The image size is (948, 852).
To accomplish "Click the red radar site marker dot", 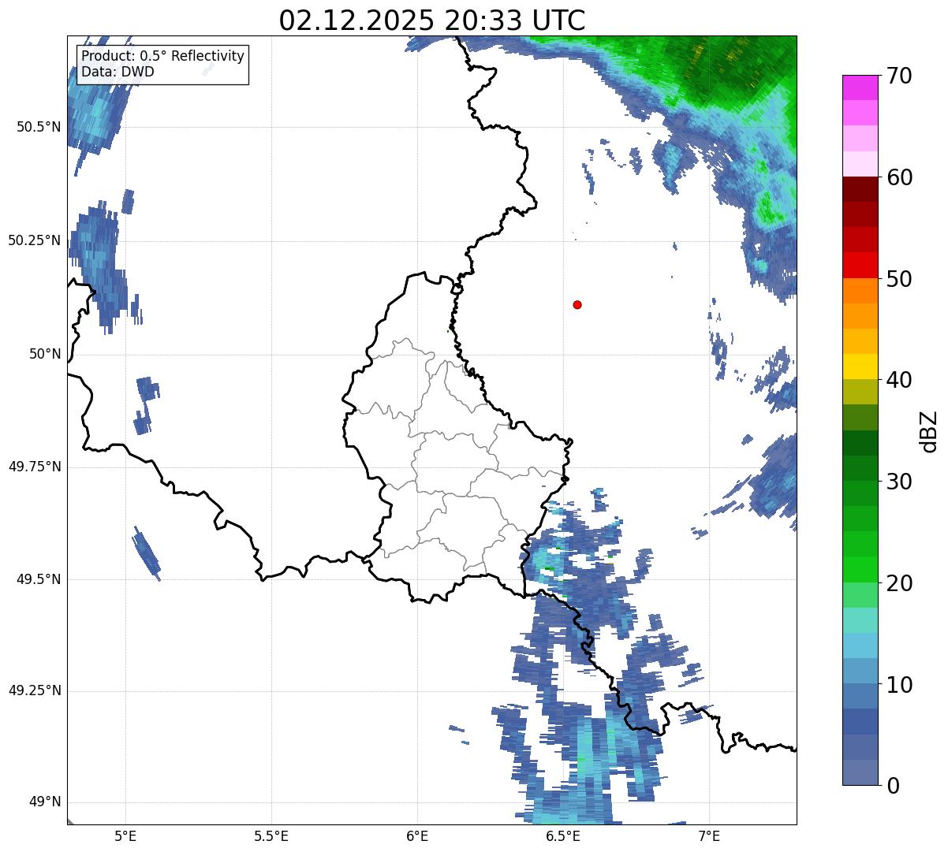I will click(x=577, y=304).
